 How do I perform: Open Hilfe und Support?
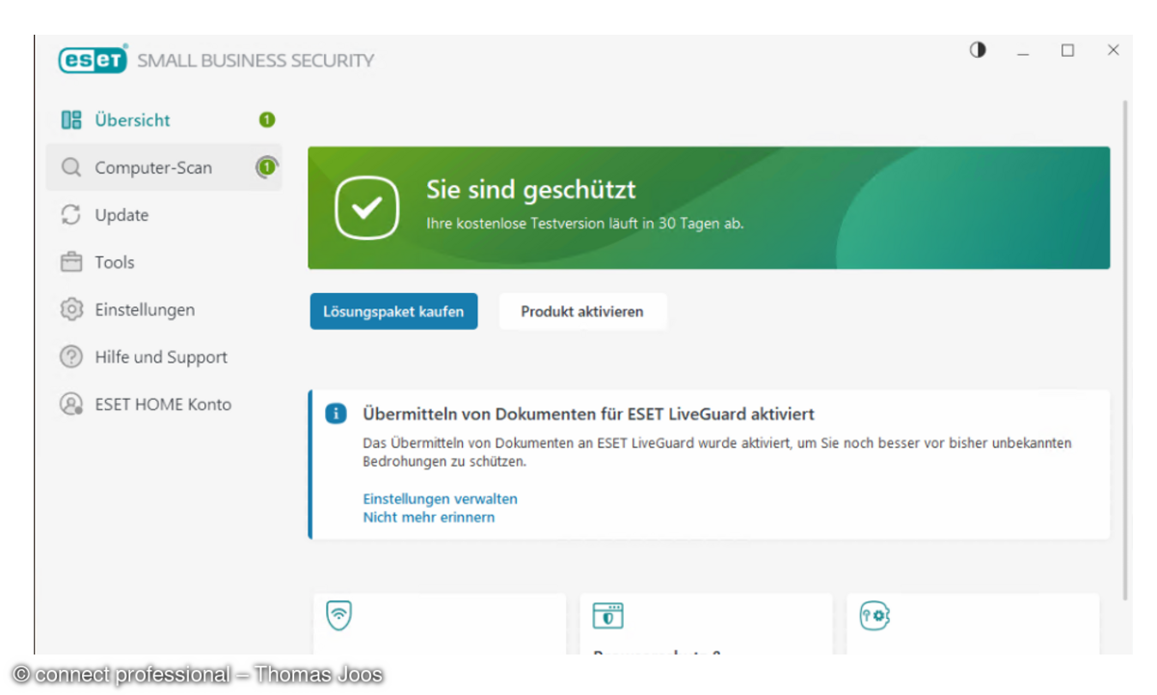tap(164, 357)
